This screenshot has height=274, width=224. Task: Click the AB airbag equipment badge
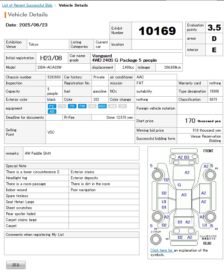tap(52, 111)
